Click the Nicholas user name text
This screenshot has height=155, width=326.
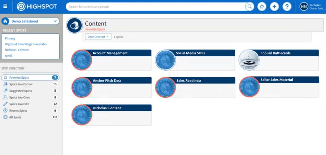pyautogui.click(x=315, y=5)
